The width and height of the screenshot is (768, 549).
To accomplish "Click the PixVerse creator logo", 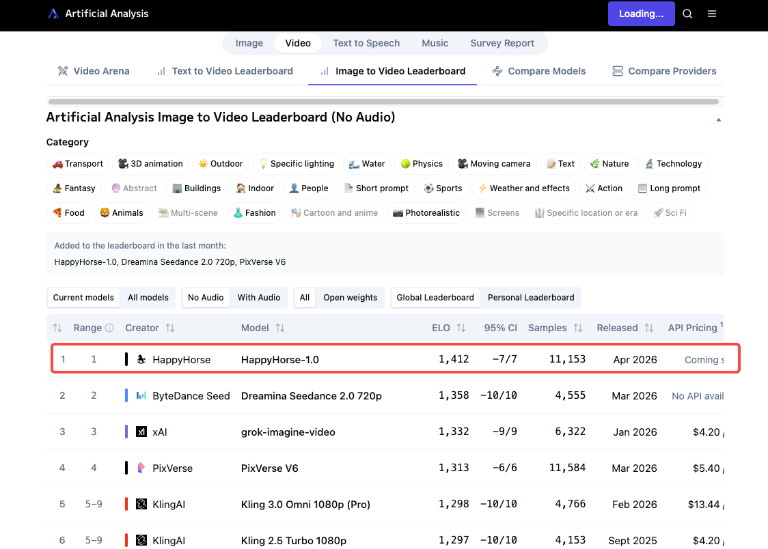I will pos(141,468).
